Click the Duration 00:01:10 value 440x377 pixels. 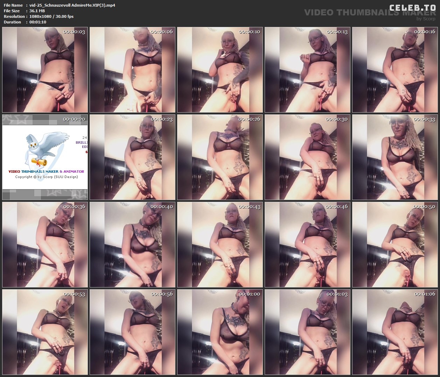[38, 22]
